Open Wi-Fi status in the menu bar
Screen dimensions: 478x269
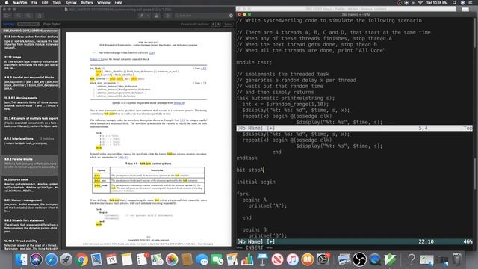pos(420,3)
